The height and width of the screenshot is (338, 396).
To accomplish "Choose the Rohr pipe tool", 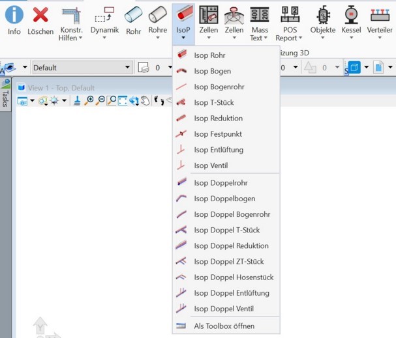I will click(133, 21).
